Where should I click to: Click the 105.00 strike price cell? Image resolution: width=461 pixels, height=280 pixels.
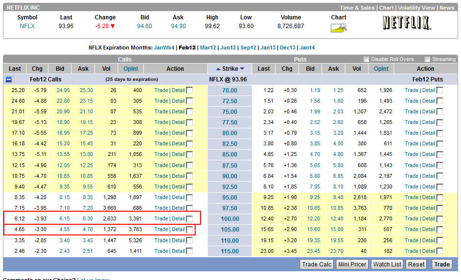230,230
